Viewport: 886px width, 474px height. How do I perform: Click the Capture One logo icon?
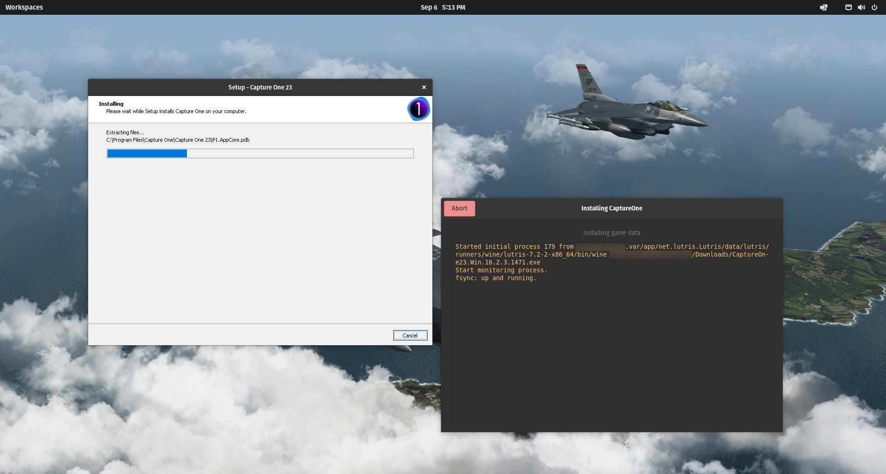tap(419, 109)
